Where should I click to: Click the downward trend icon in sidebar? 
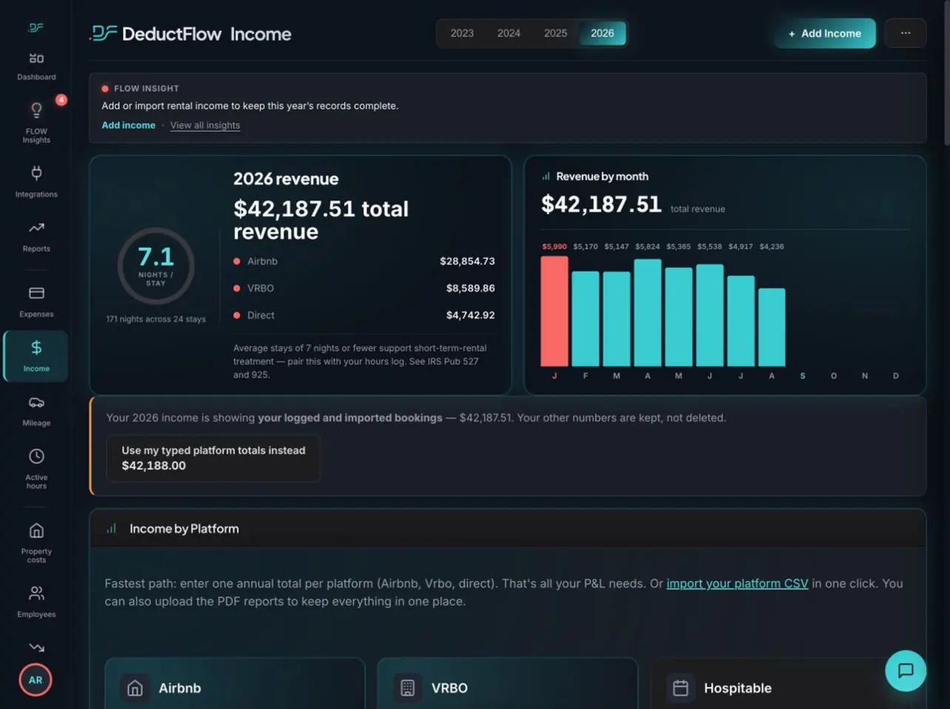[x=36, y=648]
